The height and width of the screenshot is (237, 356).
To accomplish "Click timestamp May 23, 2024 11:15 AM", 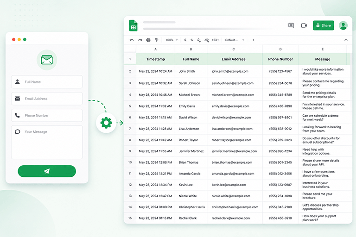I will pos(156,118).
